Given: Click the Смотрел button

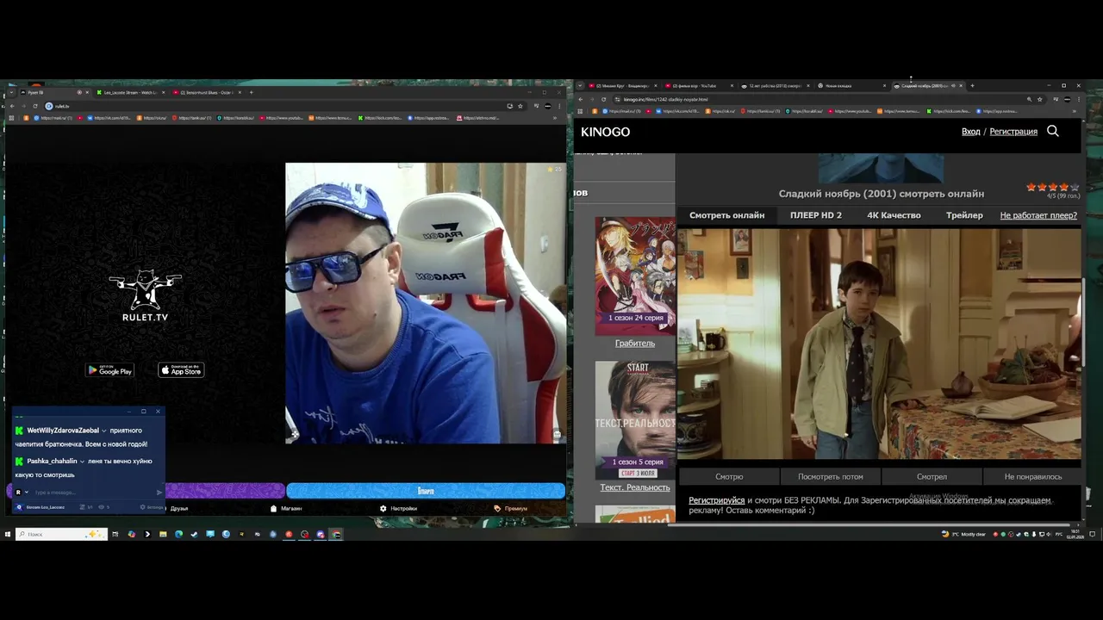Looking at the screenshot, I should [932, 476].
